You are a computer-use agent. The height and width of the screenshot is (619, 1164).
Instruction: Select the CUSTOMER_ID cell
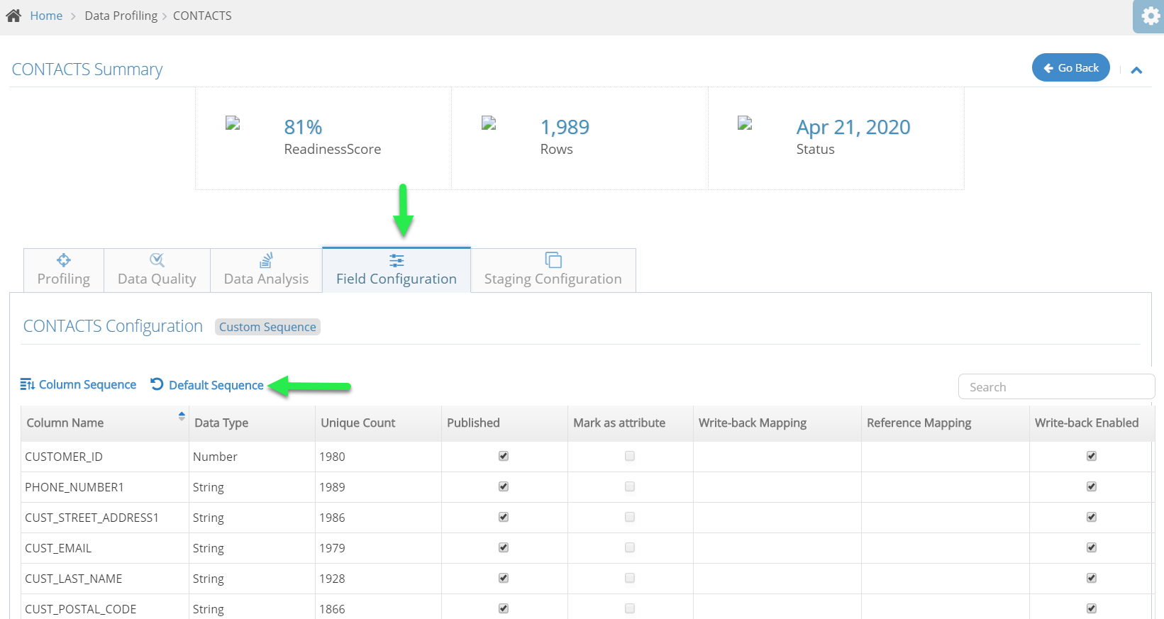[x=105, y=457]
